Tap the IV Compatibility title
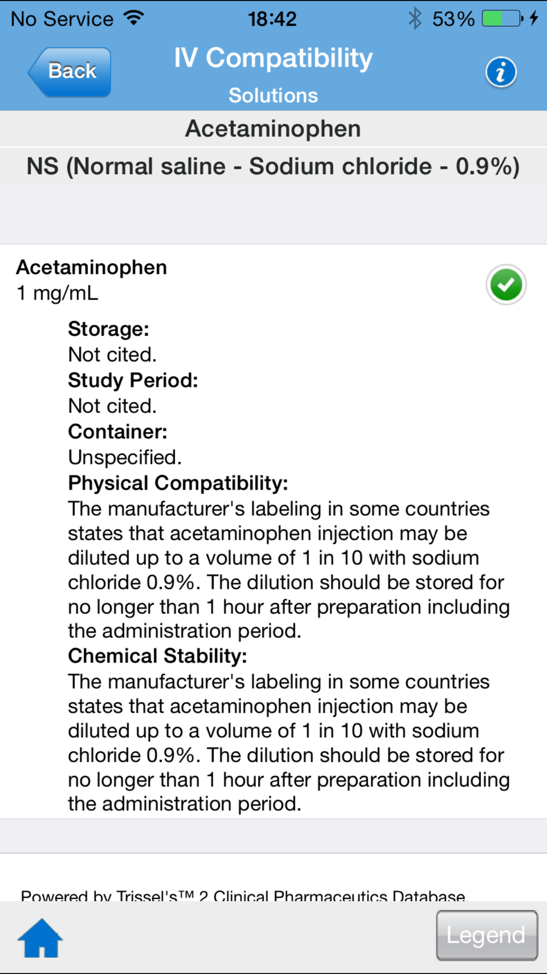Viewport: 547px width, 974px height. click(x=273, y=58)
